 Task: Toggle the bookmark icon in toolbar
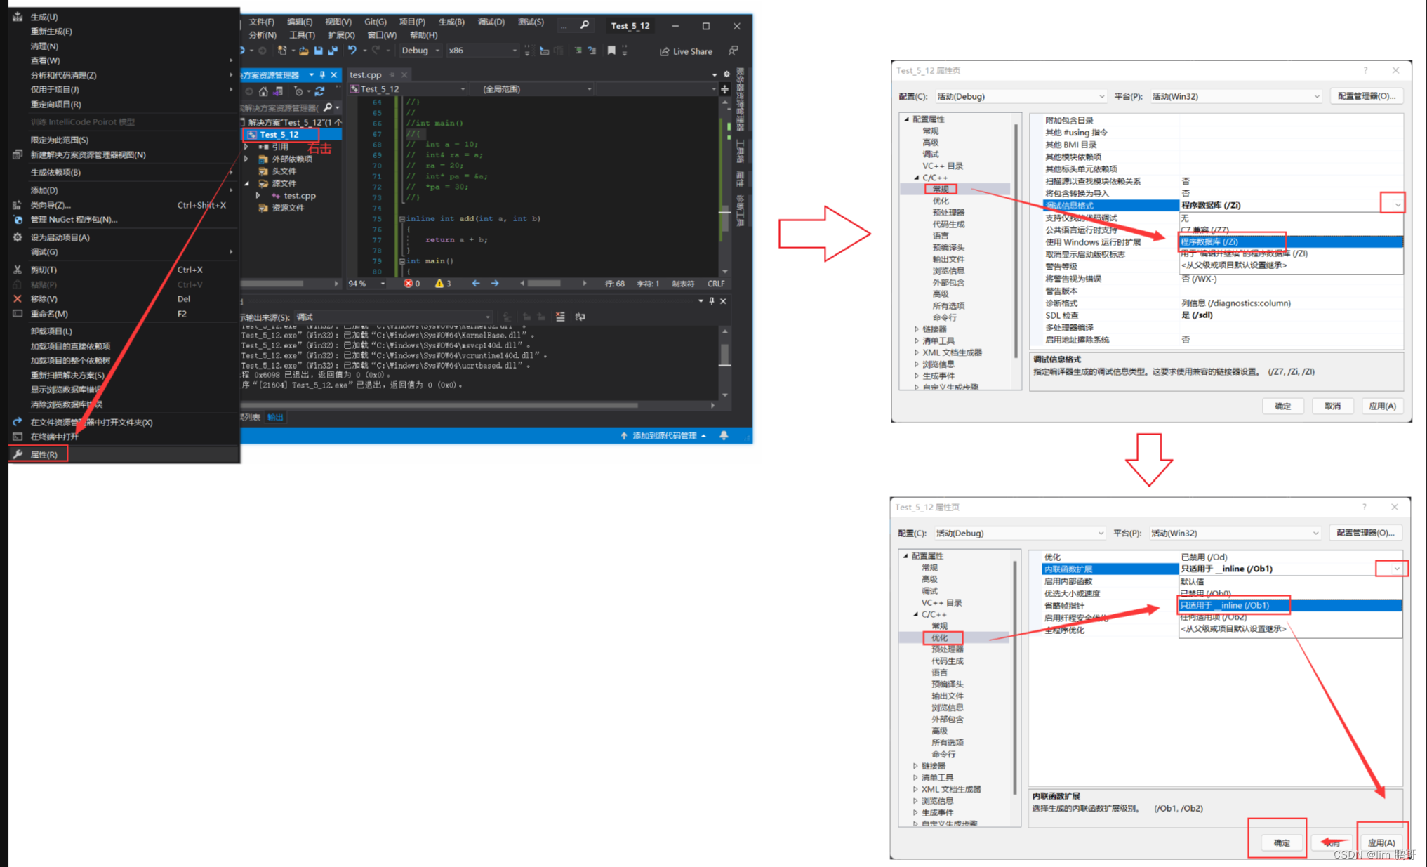(x=611, y=51)
